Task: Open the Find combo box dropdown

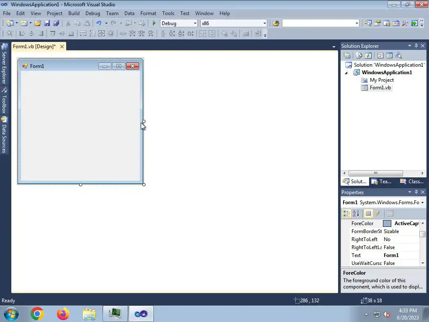Action: 357,23
